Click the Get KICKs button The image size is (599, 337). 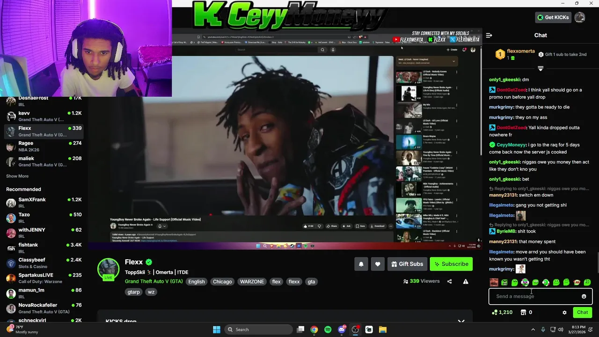(x=553, y=17)
